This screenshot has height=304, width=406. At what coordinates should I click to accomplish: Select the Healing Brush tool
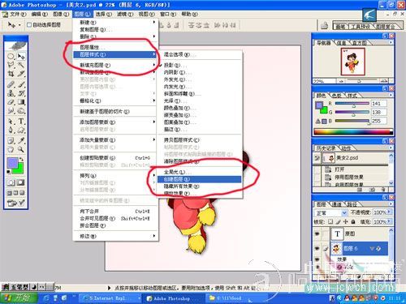pyautogui.click(x=11, y=84)
